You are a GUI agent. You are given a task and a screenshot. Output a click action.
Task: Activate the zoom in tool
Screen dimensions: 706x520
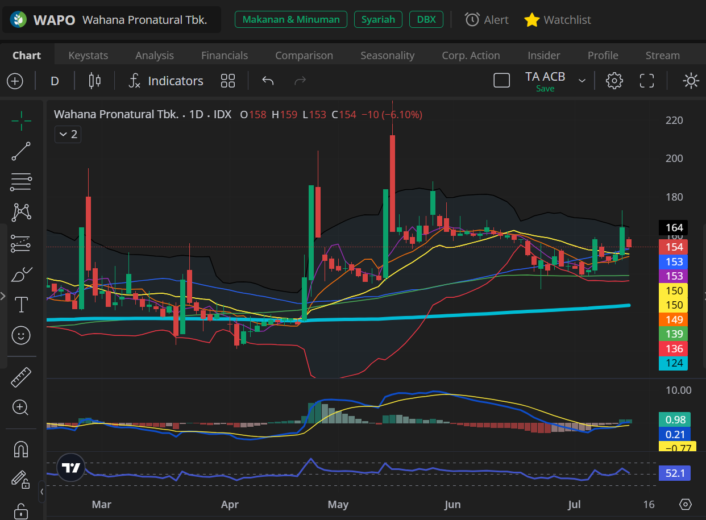pyautogui.click(x=21, y=407)
